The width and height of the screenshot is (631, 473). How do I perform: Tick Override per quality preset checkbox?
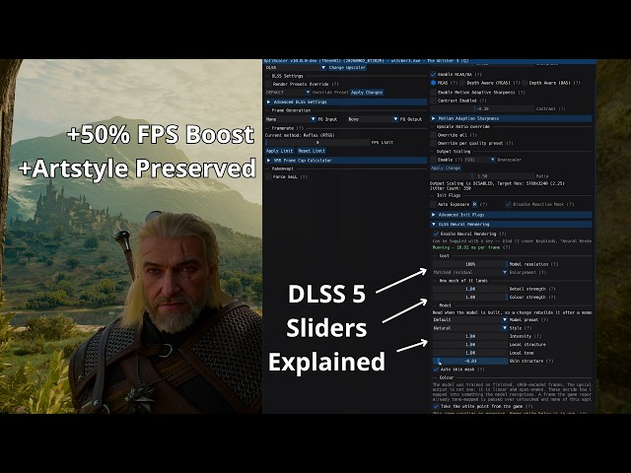(x=433, y=143)
